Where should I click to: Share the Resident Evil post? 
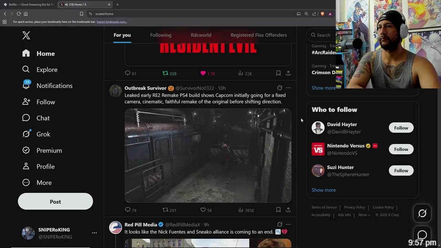[288, 73]
